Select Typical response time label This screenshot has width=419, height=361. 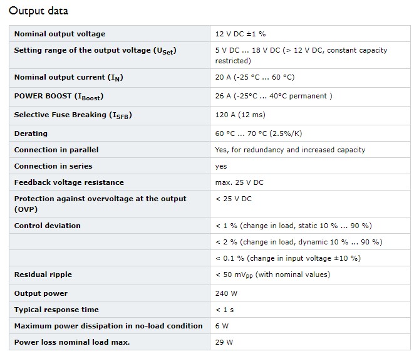point(56,310)
